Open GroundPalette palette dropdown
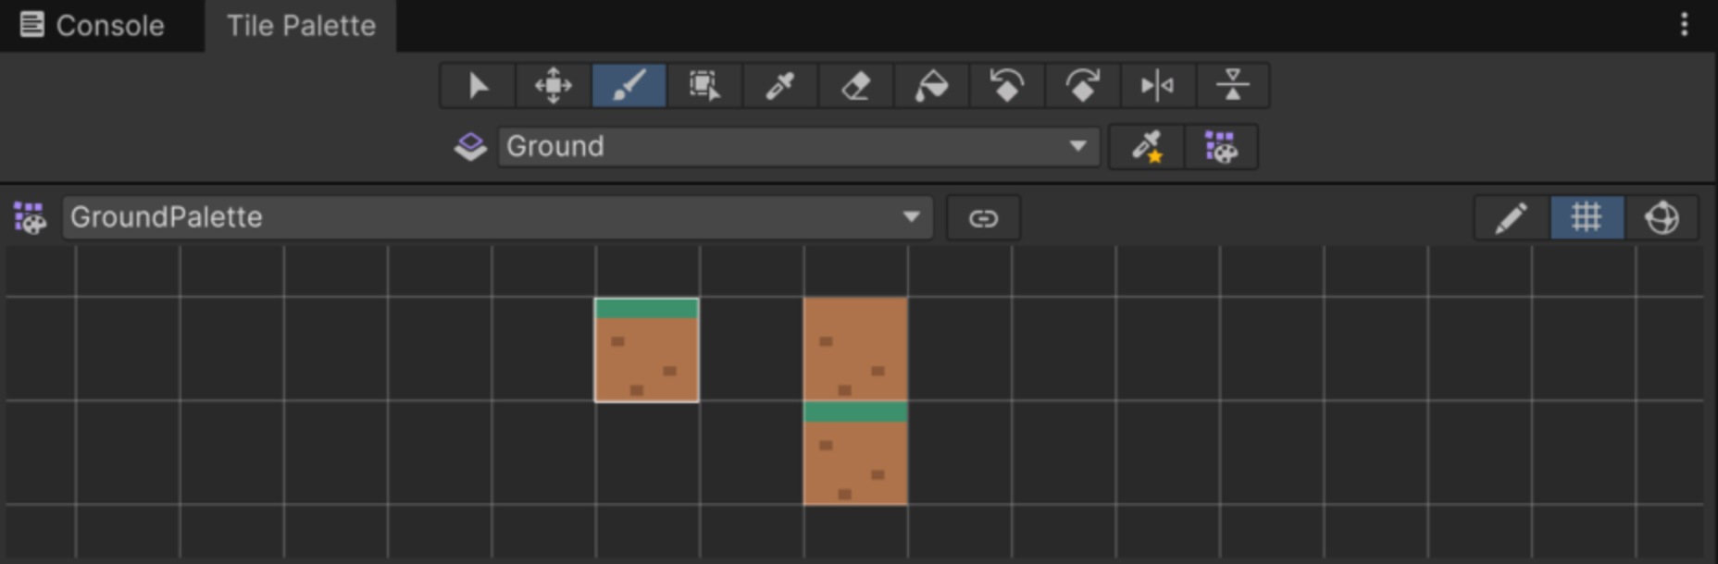 [498, 217]
